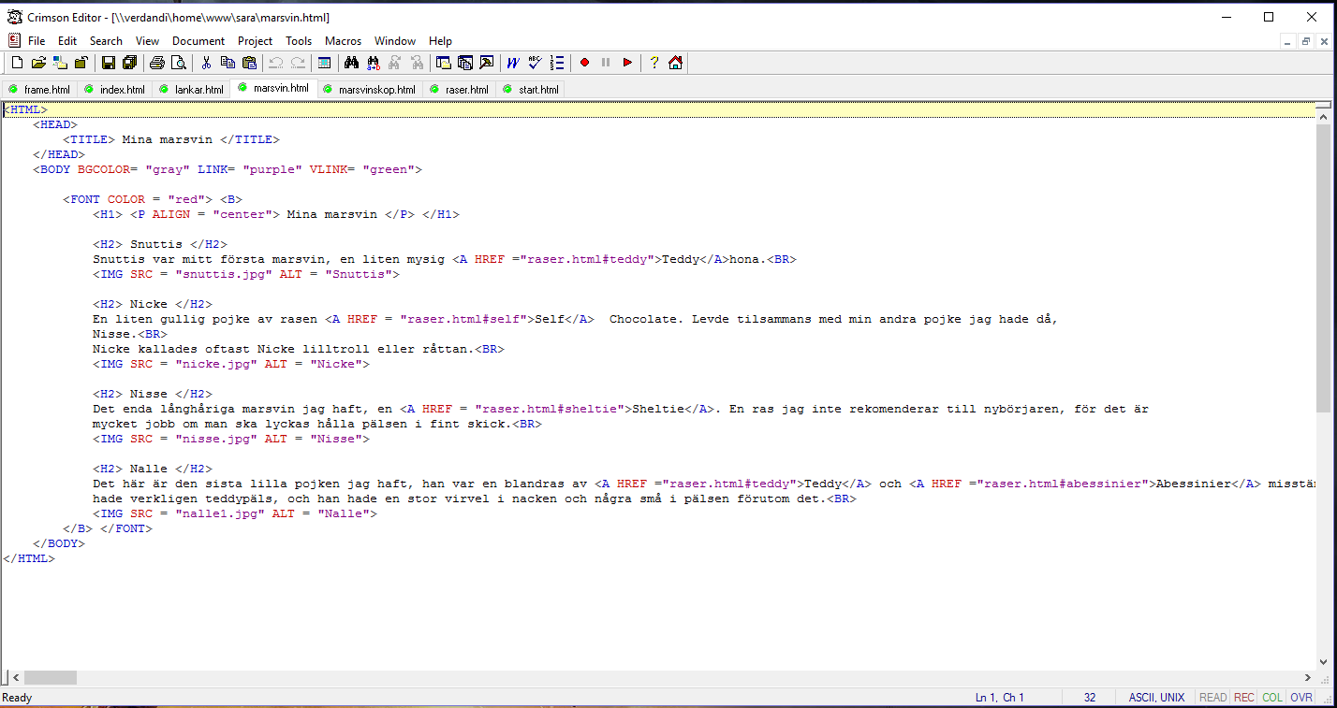This screenshot has width=1337, height=708.
Task: Play the recorded macro with red triangle
Action: pyautogui.click(x=627, y=63)
